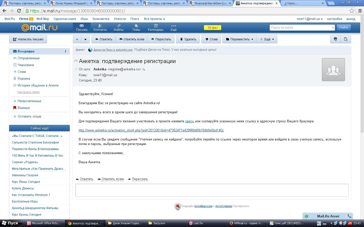Open История общения в Агенте
This screenshot has width=364, height=227.
38,85
